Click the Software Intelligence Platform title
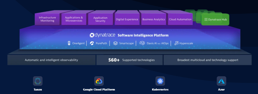 143,35
